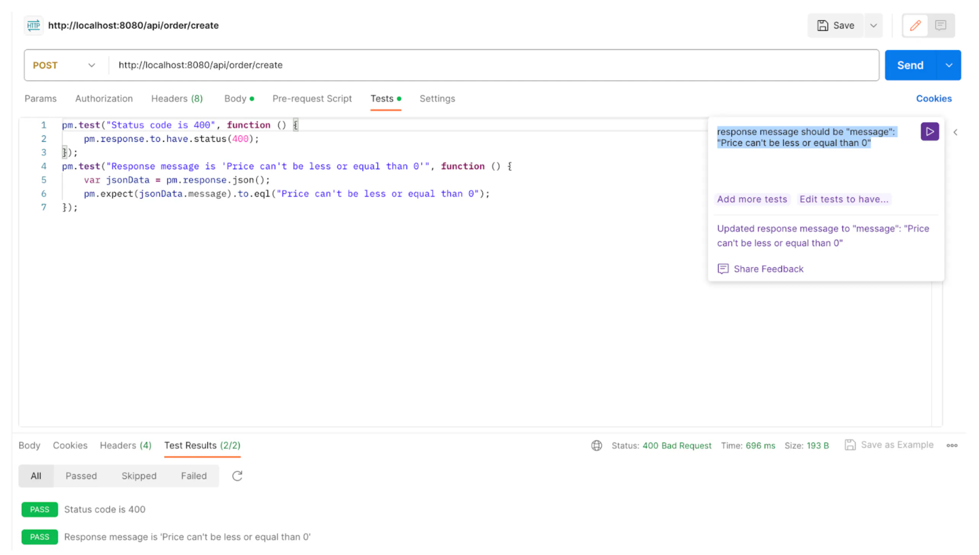This screenshot has width=979, height=555.
Task: Rerun tests with the refresh icon
Action: 237,476
